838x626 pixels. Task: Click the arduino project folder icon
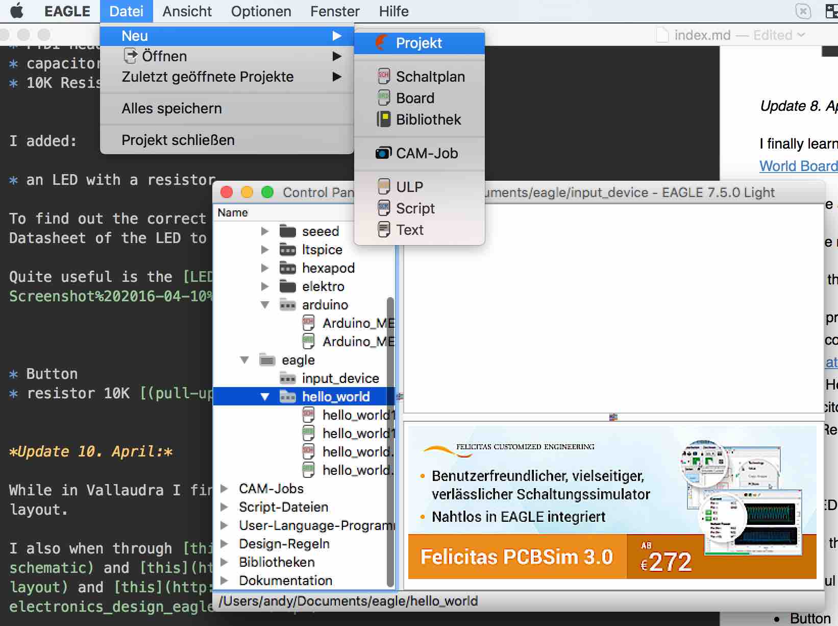tap(288, 305)
